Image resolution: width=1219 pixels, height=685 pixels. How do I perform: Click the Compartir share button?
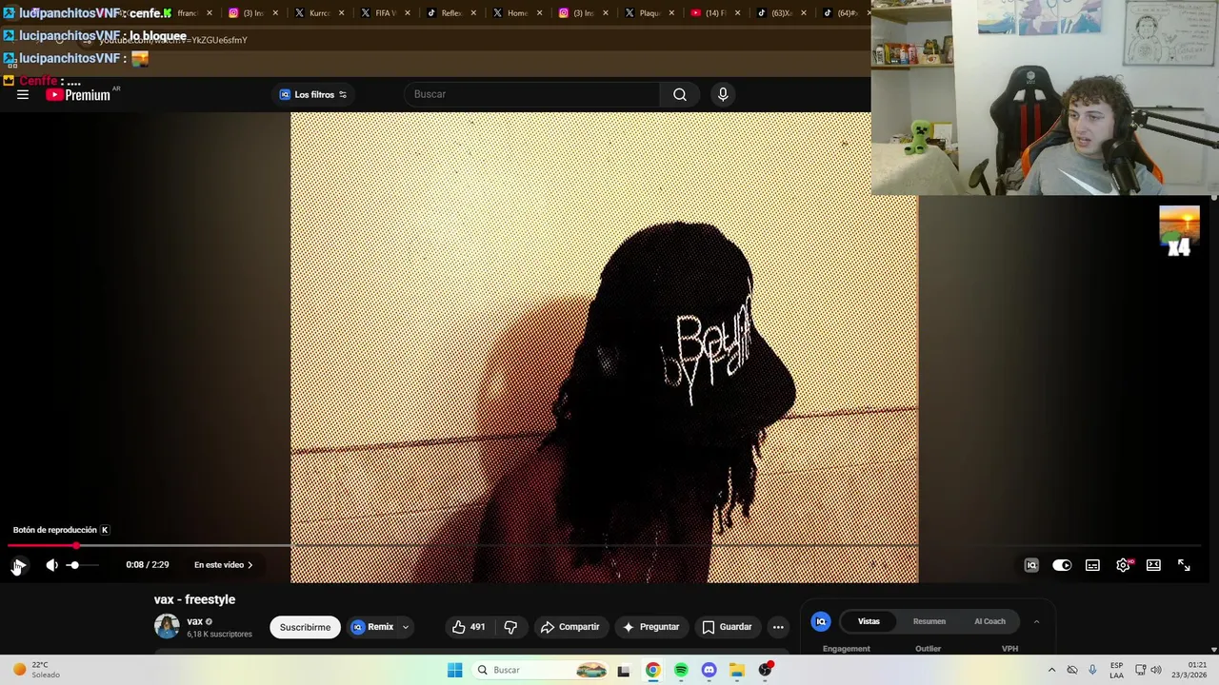tap(570, 627)
